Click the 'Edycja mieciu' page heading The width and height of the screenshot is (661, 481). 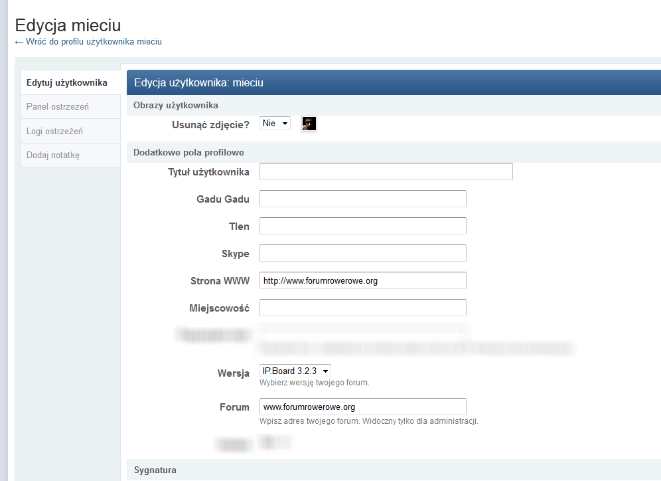68,25
